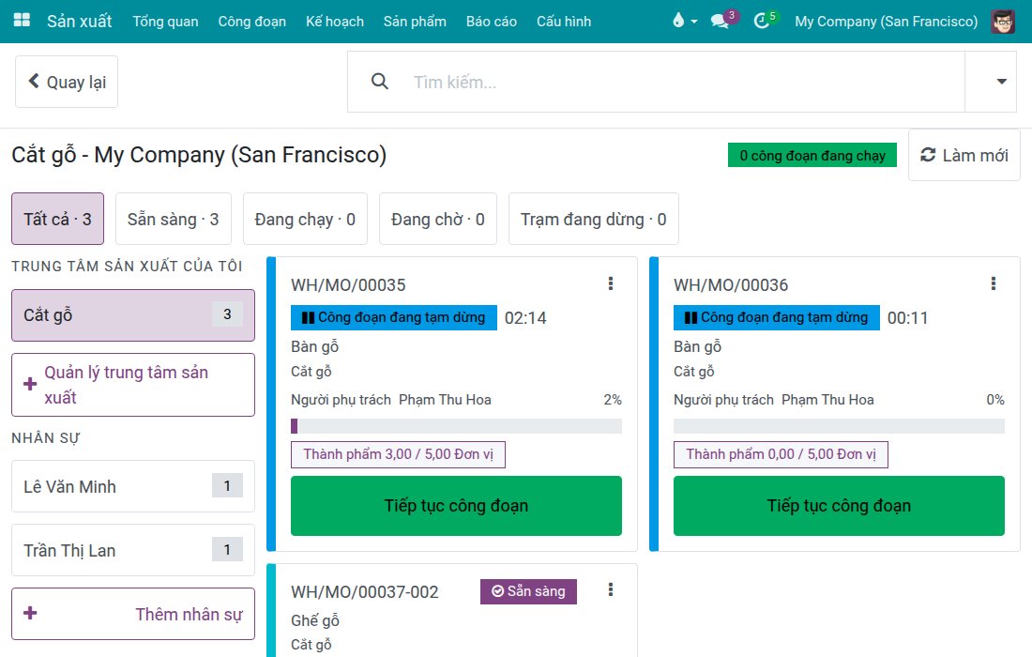Image resolution: width=1032 pixels, height=657 pixels.
Task: Select the Sẵn sàng · 3 filter tab
Action: (174, 219)
